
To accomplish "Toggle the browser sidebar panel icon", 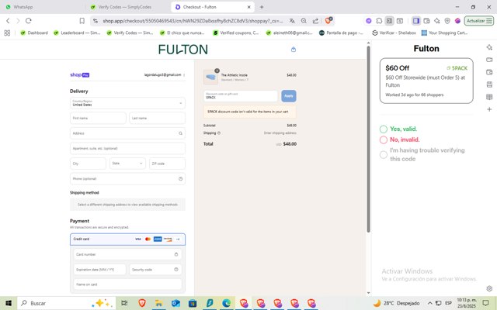I will click(x=416, y=21).
